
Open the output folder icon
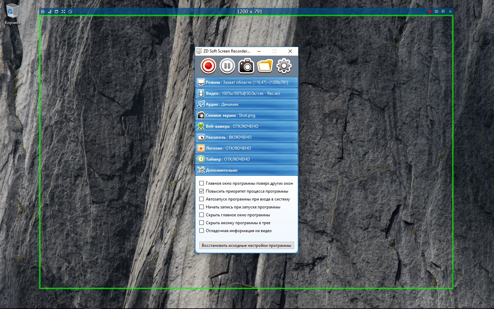click(265, 66)
